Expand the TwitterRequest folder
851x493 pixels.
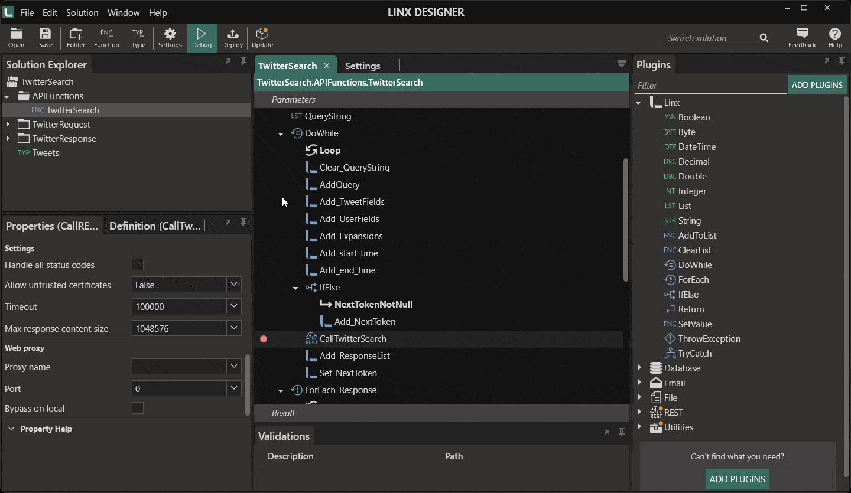coord(8,125)
